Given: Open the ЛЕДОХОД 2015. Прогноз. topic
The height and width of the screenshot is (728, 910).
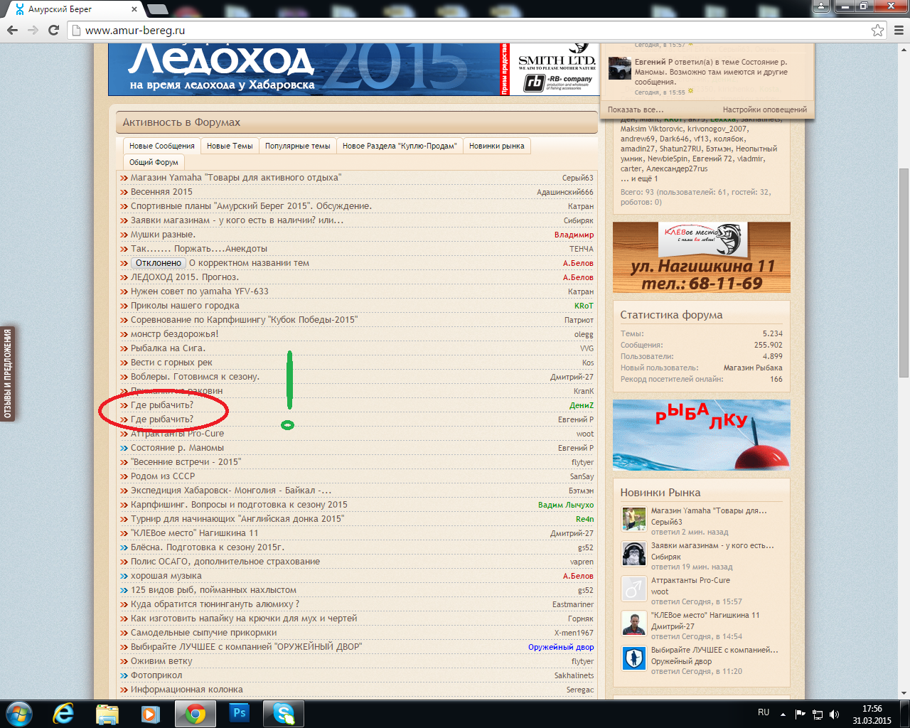Looking at the screenshot, I should point(184,277).
